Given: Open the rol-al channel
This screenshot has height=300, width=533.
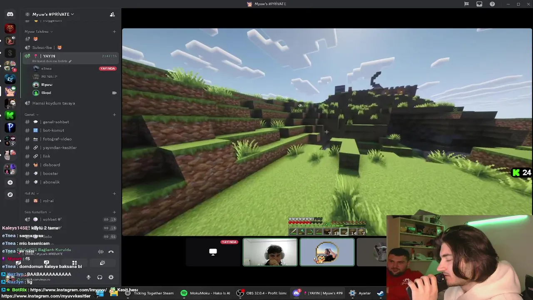Looking at the screenshot, I should [x=70, y=201].
